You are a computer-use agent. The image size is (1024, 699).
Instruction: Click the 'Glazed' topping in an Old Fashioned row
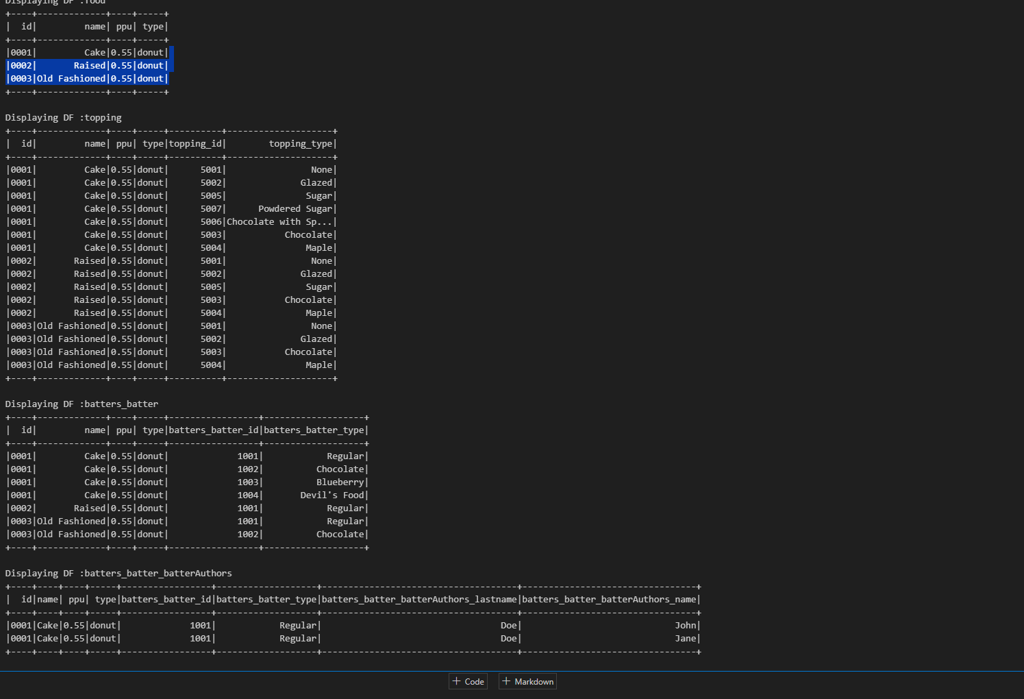[316, 339]
